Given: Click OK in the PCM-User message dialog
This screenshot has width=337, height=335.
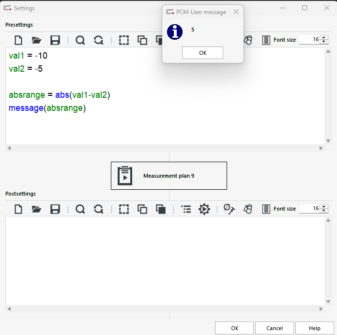Looking at the screenshot, I should (x=202, y=53).
